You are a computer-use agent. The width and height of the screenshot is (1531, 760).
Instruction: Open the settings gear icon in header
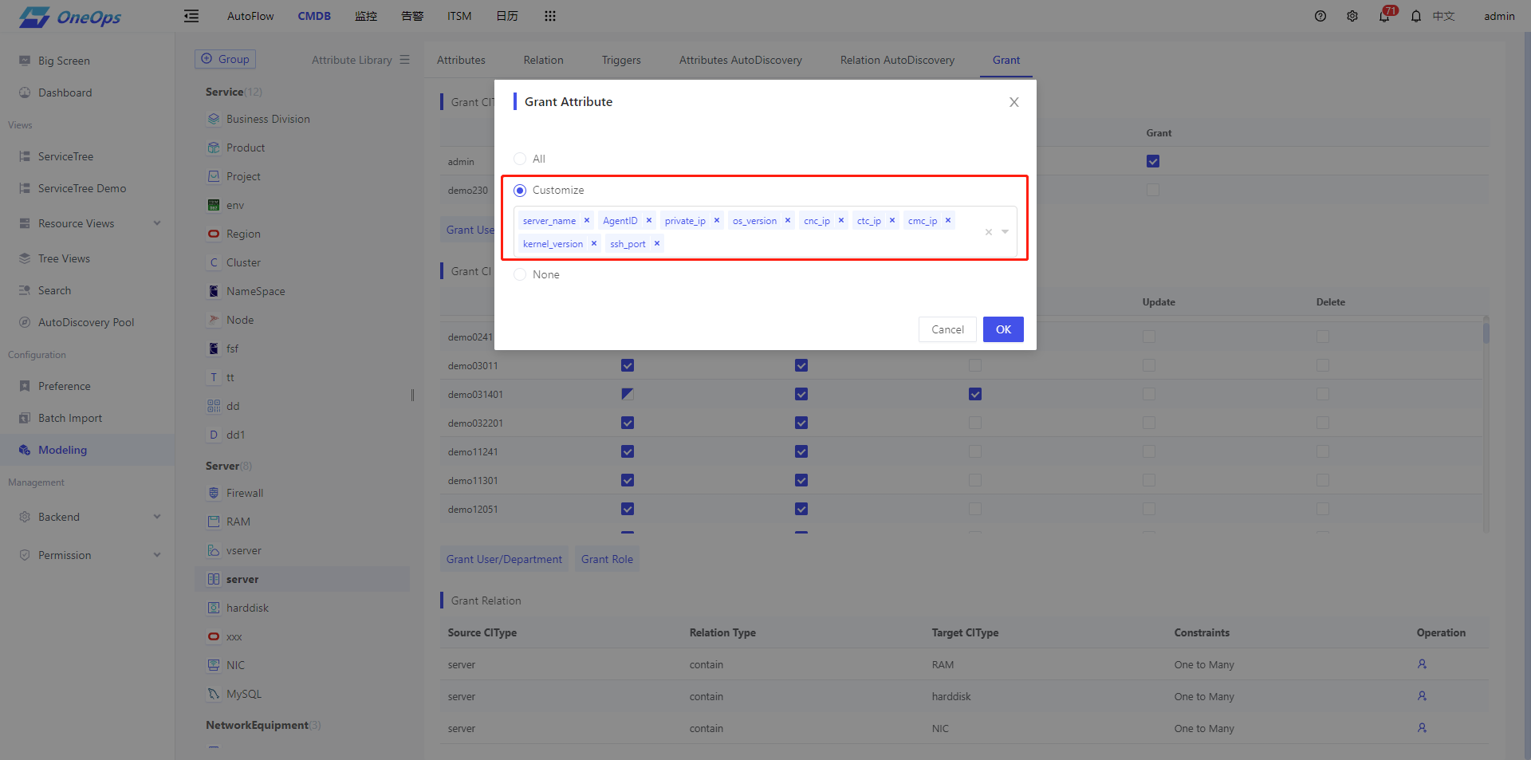[x=1352, y=16]
